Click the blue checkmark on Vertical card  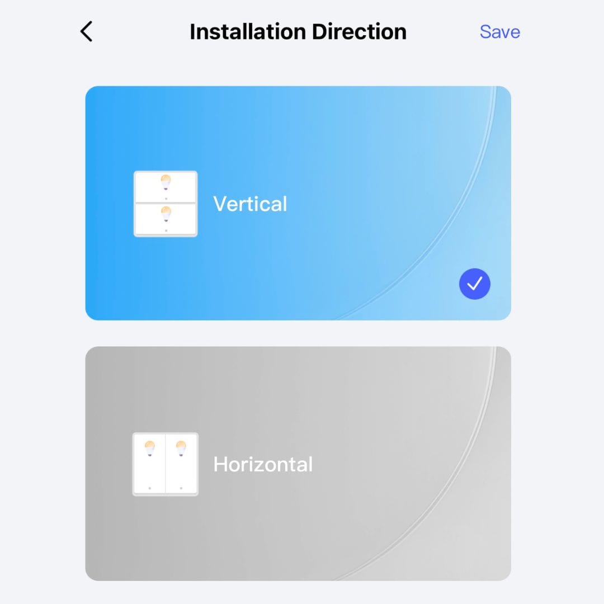(x=475, y=284)
